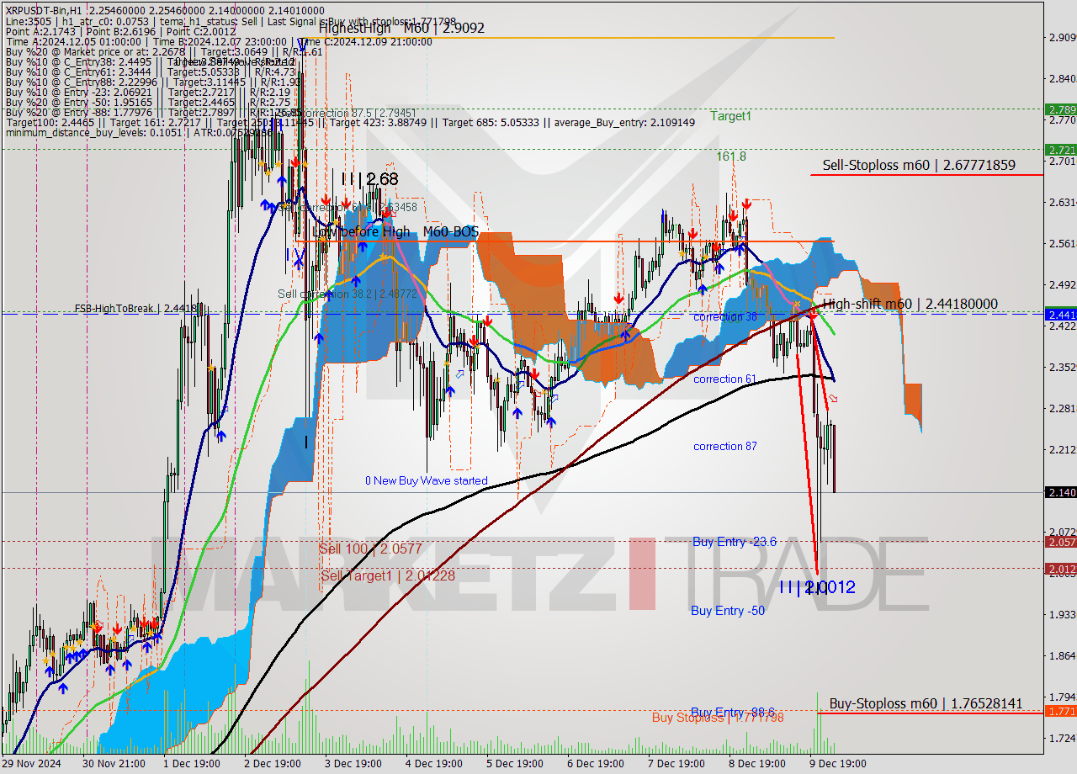The height and width of the screenshot is (774, 1077).
Task: Click the Buy Entry -23.6 label
Action: coord(735,542)
